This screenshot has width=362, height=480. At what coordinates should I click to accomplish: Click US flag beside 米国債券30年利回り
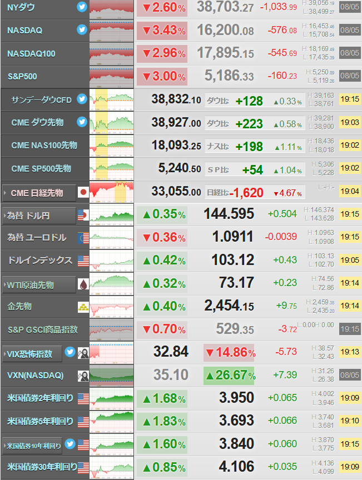[x=83, y=468]
